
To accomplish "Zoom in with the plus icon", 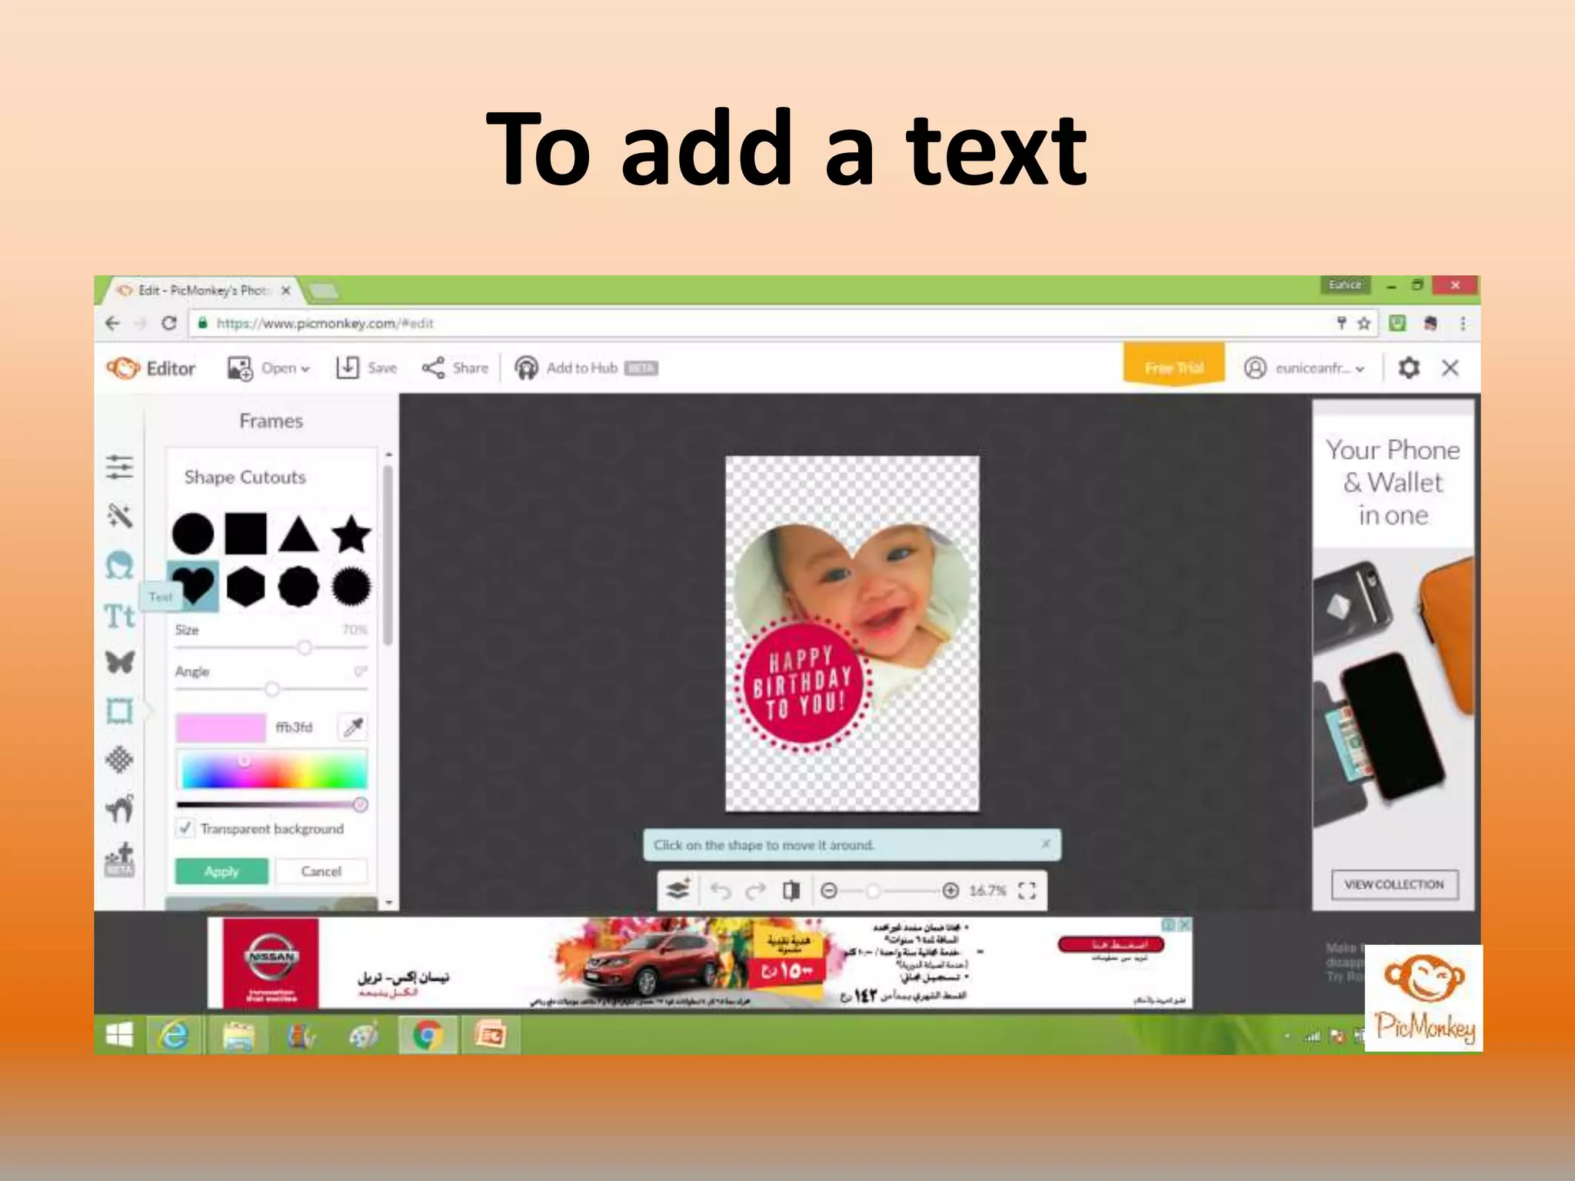I will [x=951, y=890].
